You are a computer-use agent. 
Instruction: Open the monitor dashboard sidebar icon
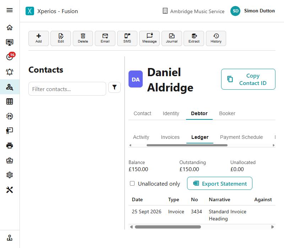[10, 42]
